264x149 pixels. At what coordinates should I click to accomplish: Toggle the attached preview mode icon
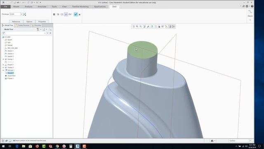click(66, 14)
